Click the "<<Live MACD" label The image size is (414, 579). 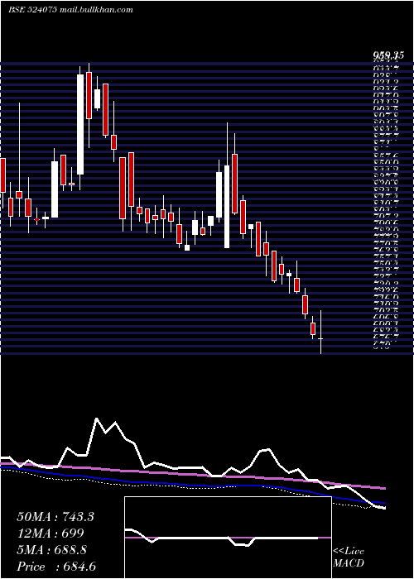[349, 557]
